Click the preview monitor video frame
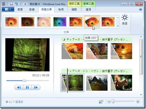This screenshot has height=109, width=146. point(27,55)
